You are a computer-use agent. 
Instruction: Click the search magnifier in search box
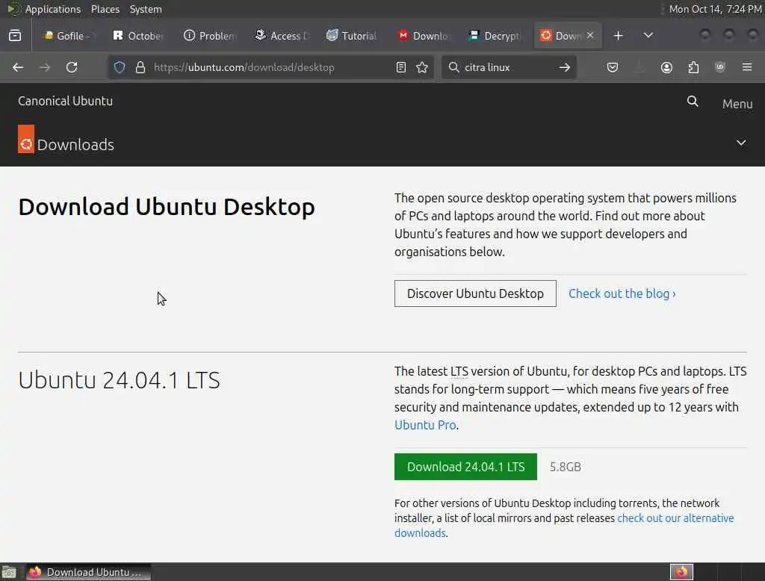tap(453, 67)
